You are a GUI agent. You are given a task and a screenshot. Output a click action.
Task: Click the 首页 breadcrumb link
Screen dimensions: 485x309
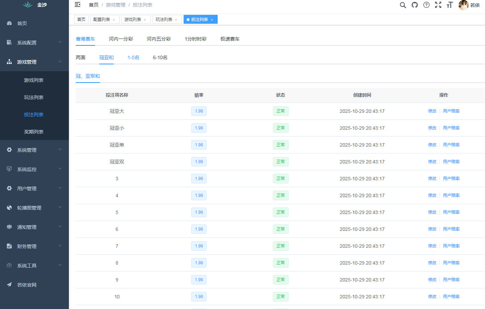point(93,5)
